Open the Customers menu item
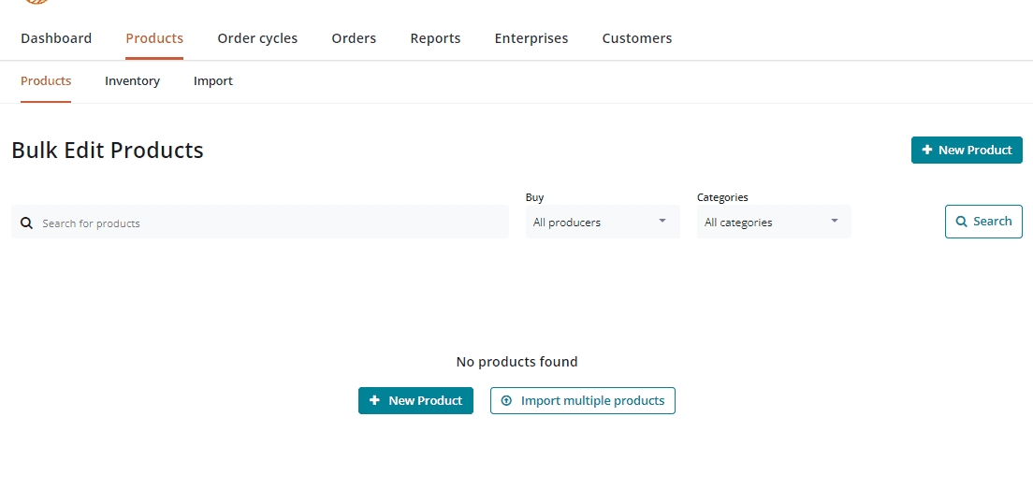 tap(636, 38)
